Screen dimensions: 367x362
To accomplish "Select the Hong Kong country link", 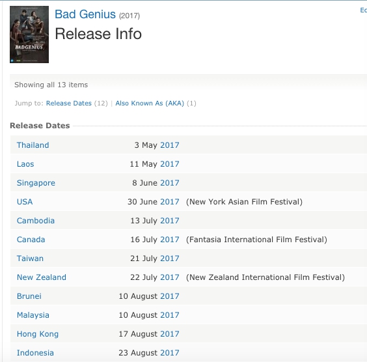I will coord(38,334).
